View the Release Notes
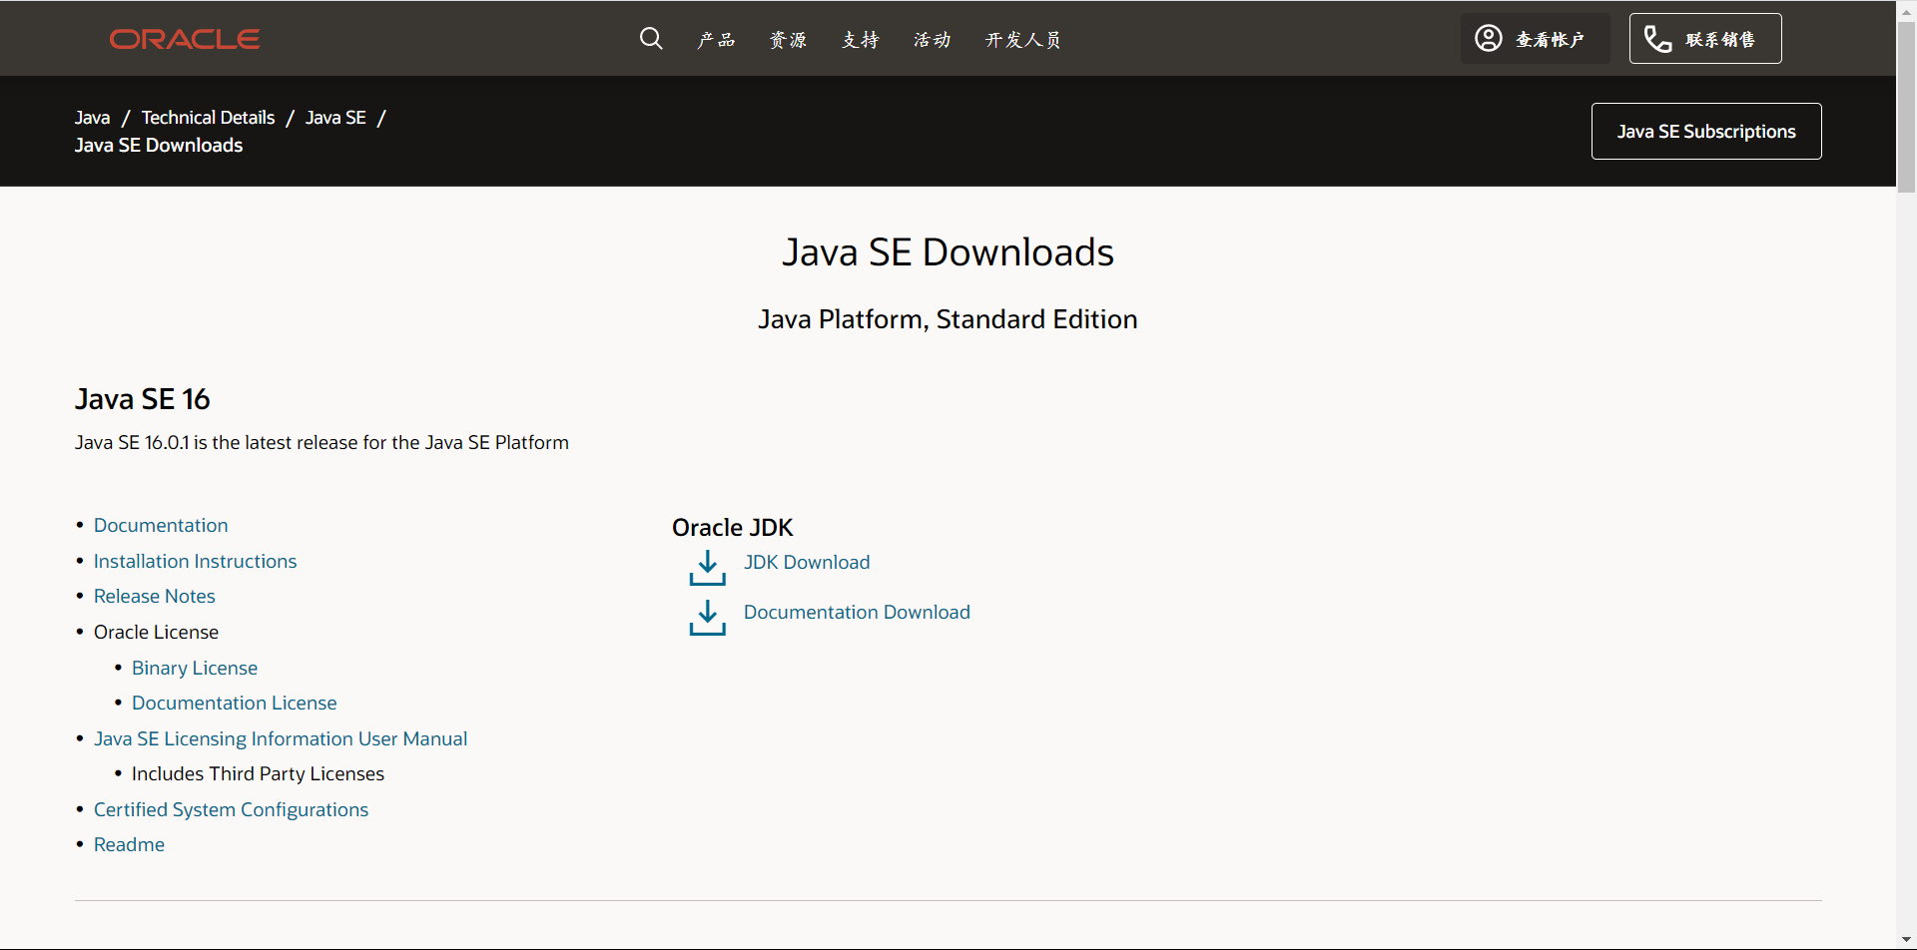 [x=154, y=596]
